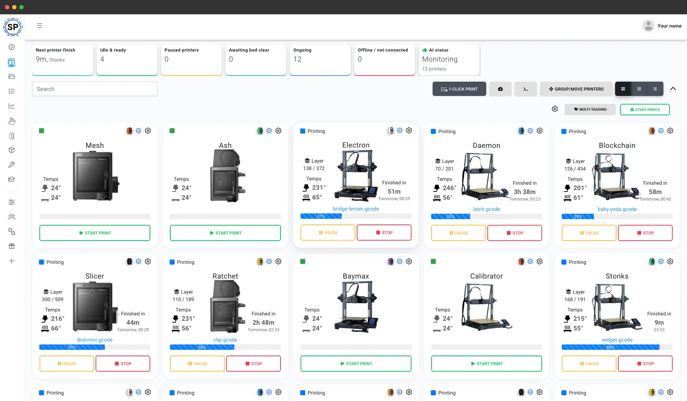The image size is (687, 401).
Task: Click Electron 37% progress bar
Action: (356, 216)
